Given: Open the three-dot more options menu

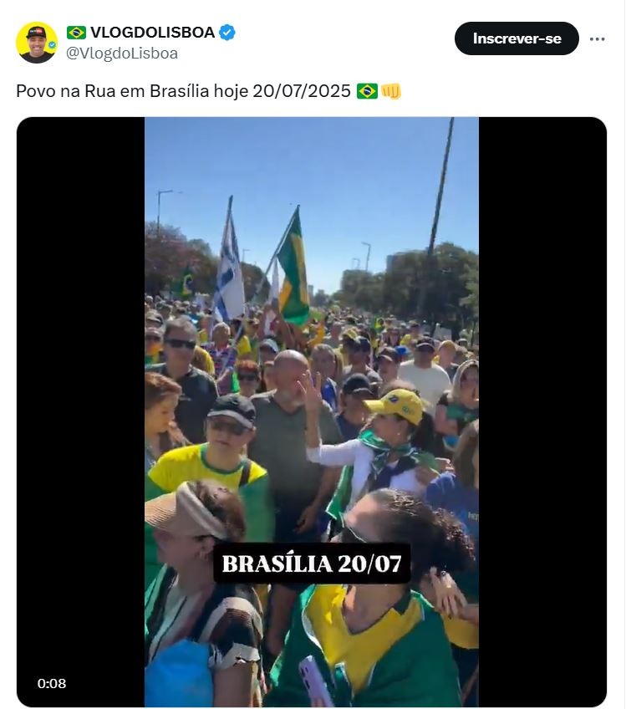Looking at the screenshot, I should pos(597,39).
